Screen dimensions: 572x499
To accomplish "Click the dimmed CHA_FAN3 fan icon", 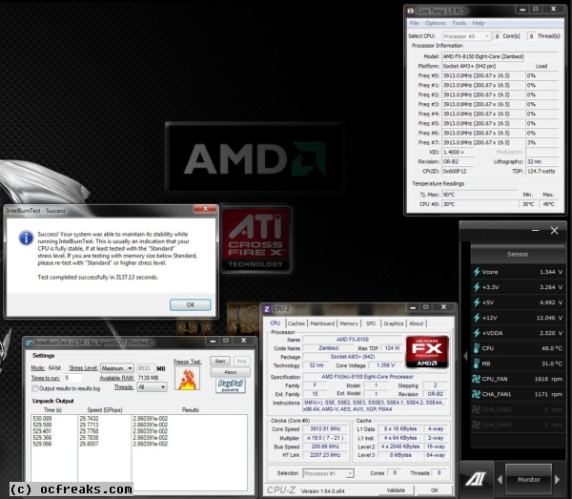I will tap(476, 425).
